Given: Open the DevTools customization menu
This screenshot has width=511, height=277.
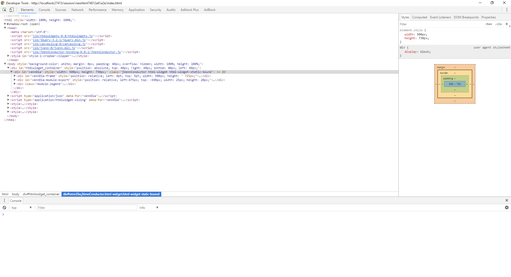Looking at the screenshot, I should coord(507,10).
